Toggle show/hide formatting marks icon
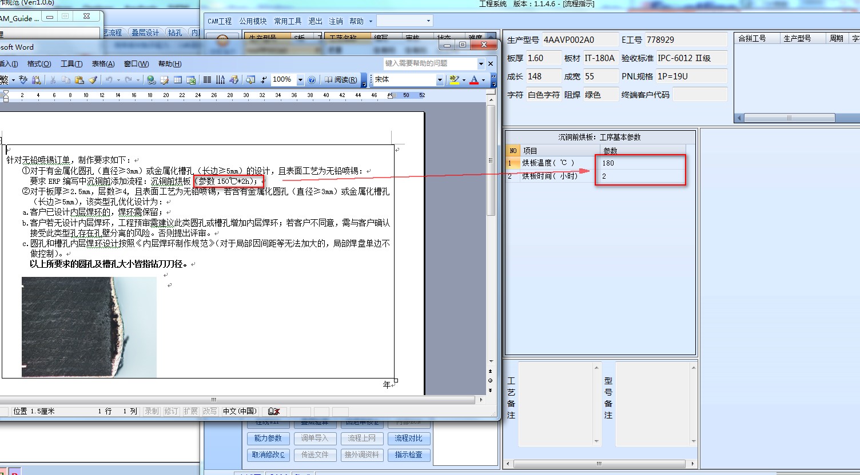 [x=264, y=80]
